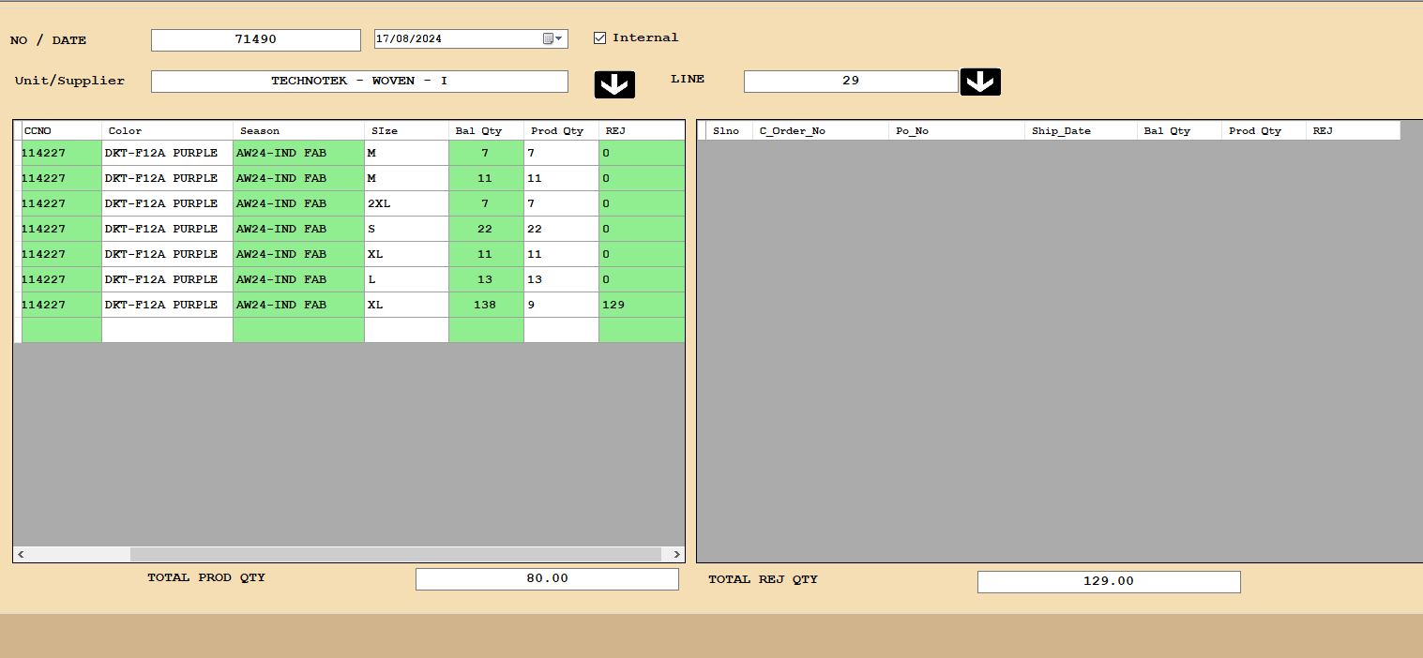Click the down arrow beside Unit/Supplier field
The height and width of the screenshot is (658, 1423).
[614, 84]
